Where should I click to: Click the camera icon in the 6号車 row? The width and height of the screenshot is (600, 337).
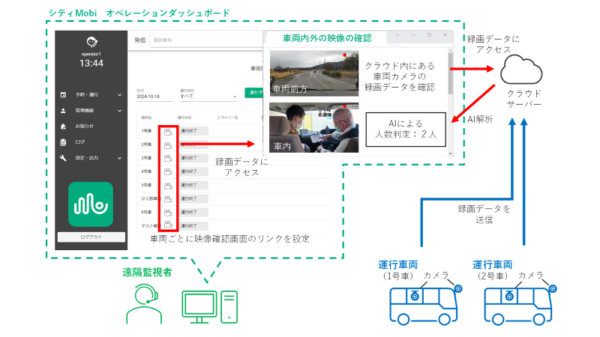tap(168, 213)
